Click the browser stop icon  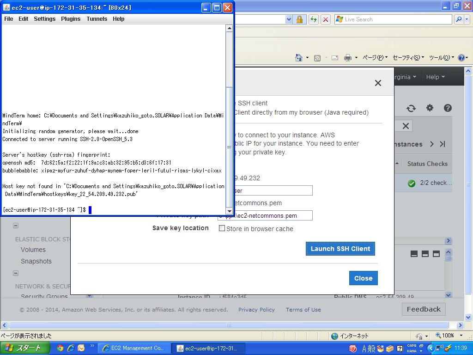click(x=326, y=19)
